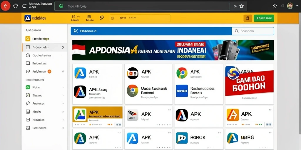Open the Ddoiokaram sidebar link
The image size is (301, 150).
[x=42, y=55]
